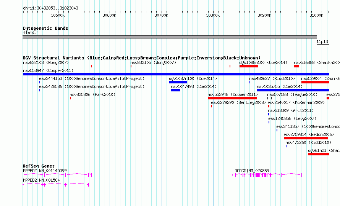Image resolution: width=340 pixels, height=206 pixels.
Task: Click the chr11:30432053..31023043 coordinate label
Action: (50, 8)
